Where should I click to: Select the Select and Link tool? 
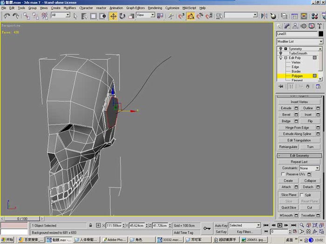[x=27, y=16]
